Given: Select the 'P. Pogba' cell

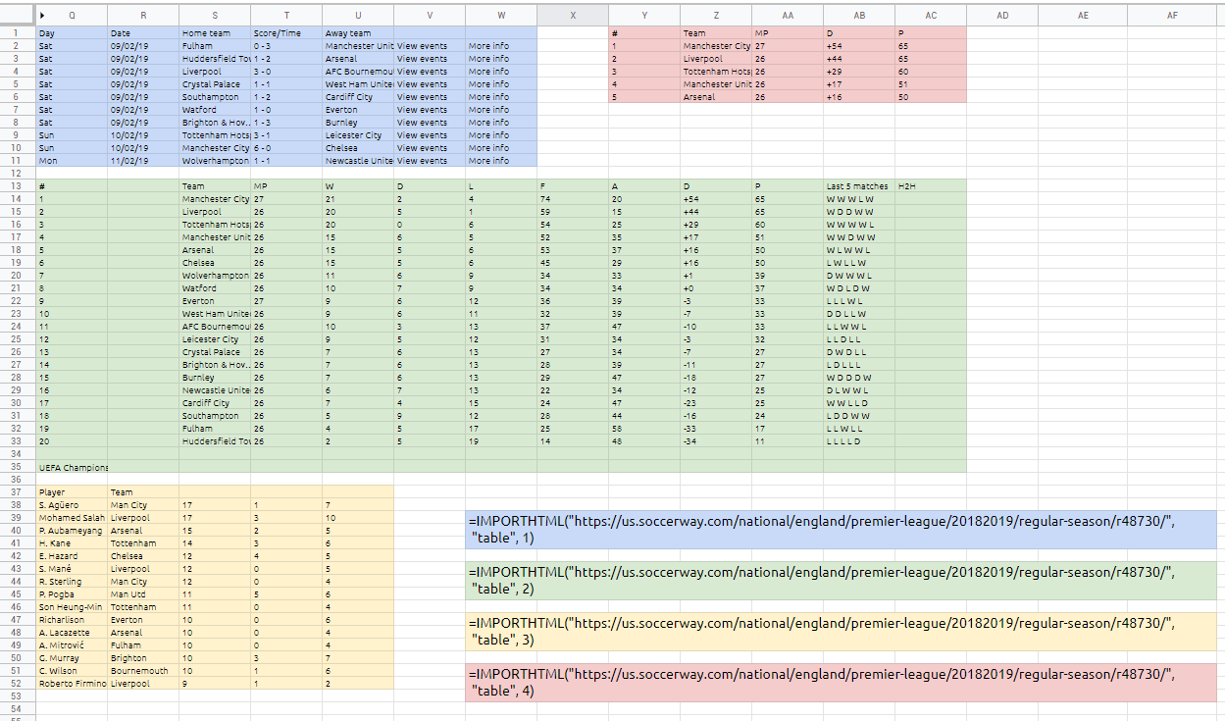Looking at the screenshot, I should (72, 593).
